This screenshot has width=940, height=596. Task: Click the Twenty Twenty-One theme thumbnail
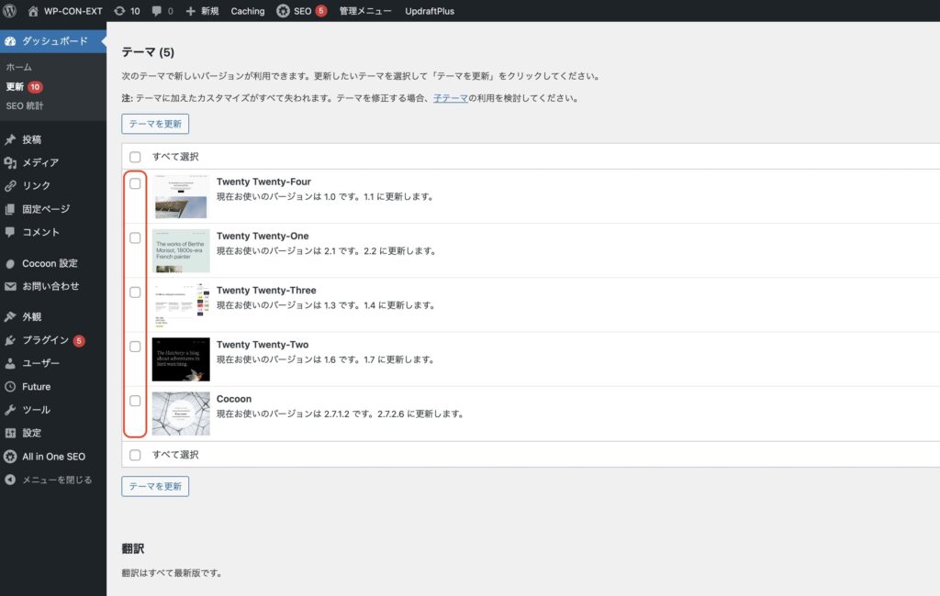pos(181,250)
